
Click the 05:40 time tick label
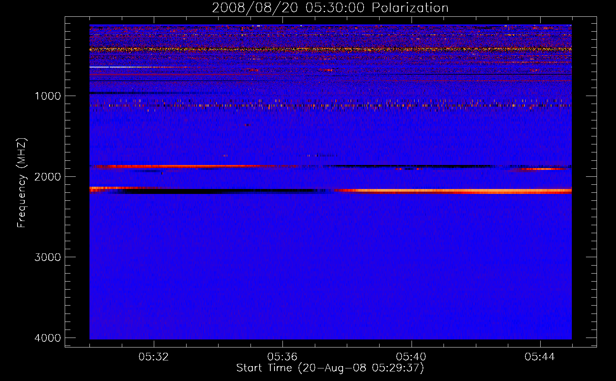(411, 357)
